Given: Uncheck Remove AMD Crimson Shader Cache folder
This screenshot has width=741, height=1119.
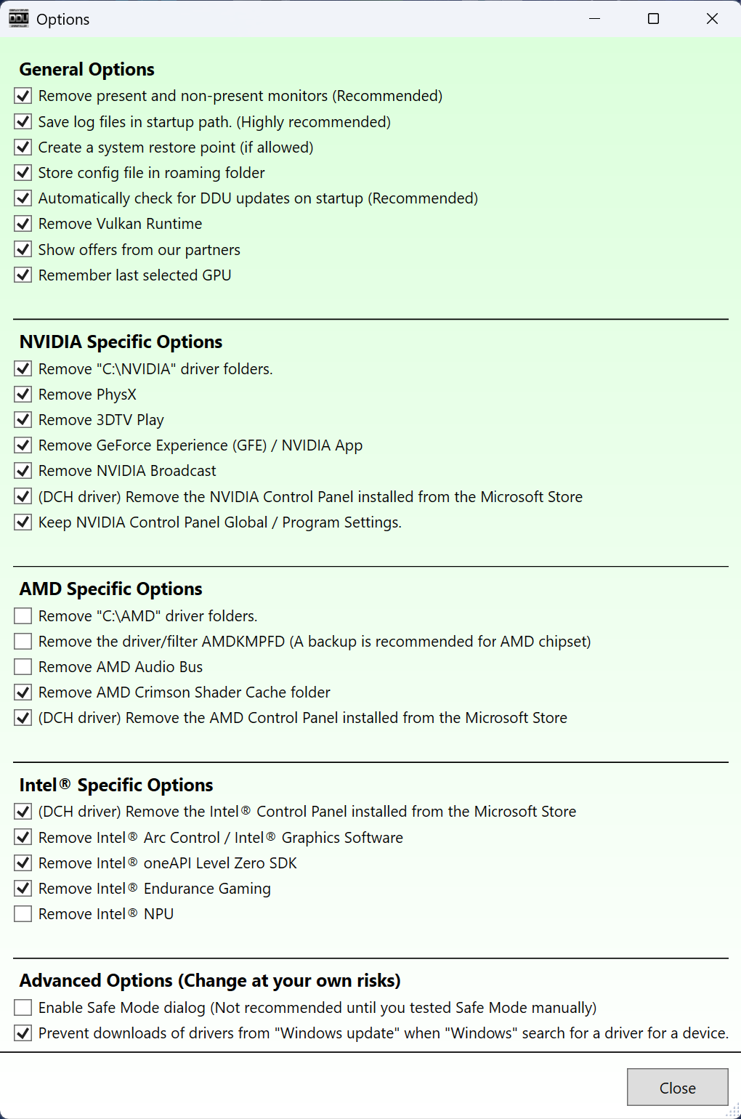Looking at the screenshot, I should click(23, 692).
